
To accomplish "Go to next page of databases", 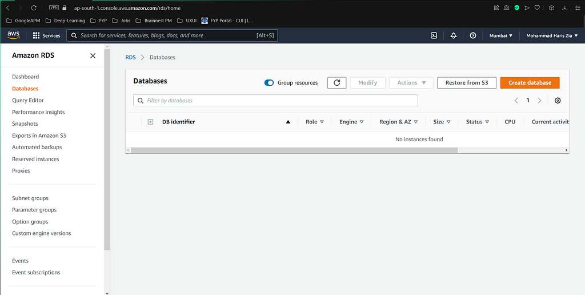I will (539, 101).
